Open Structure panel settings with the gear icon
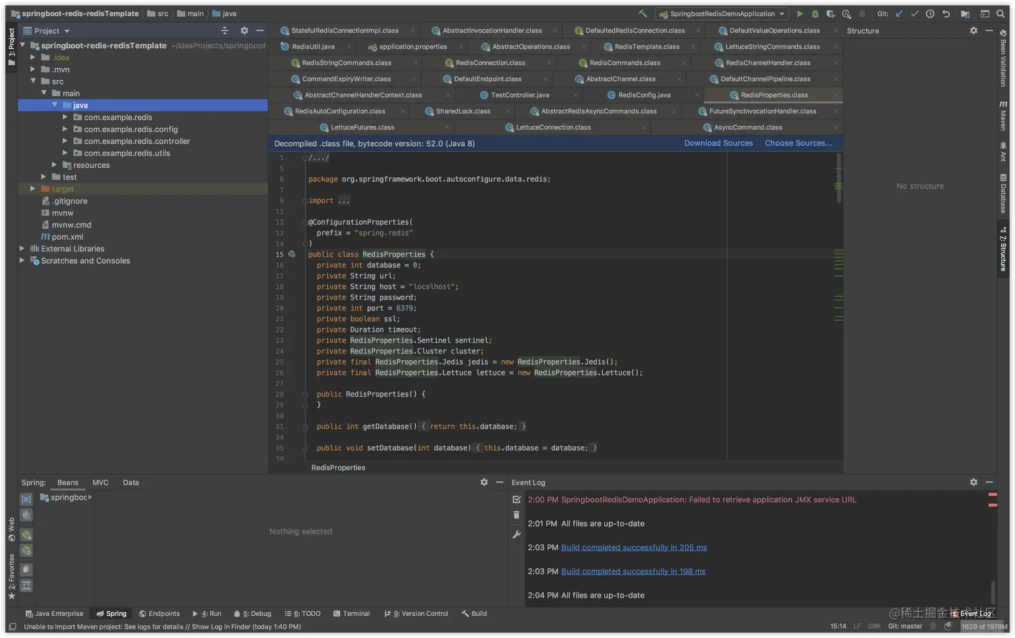 coord(973,31)
